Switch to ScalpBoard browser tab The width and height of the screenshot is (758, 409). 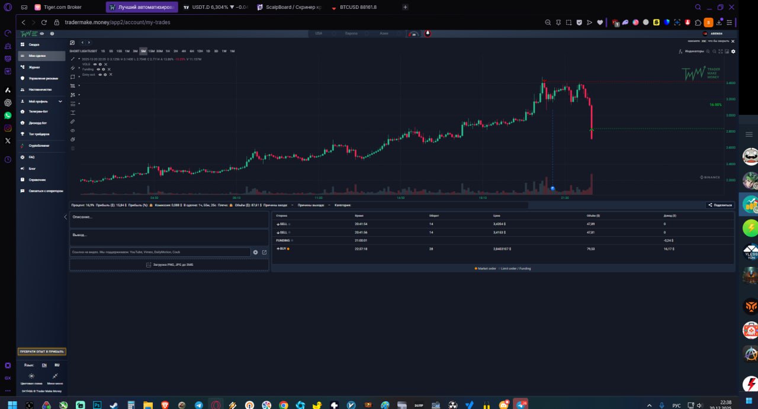(x=290, y=7)
